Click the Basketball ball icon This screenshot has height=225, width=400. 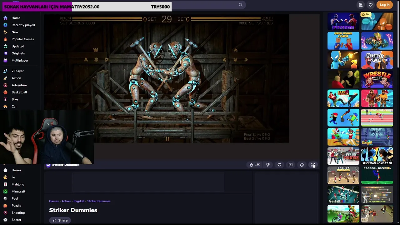pos(5,92)
